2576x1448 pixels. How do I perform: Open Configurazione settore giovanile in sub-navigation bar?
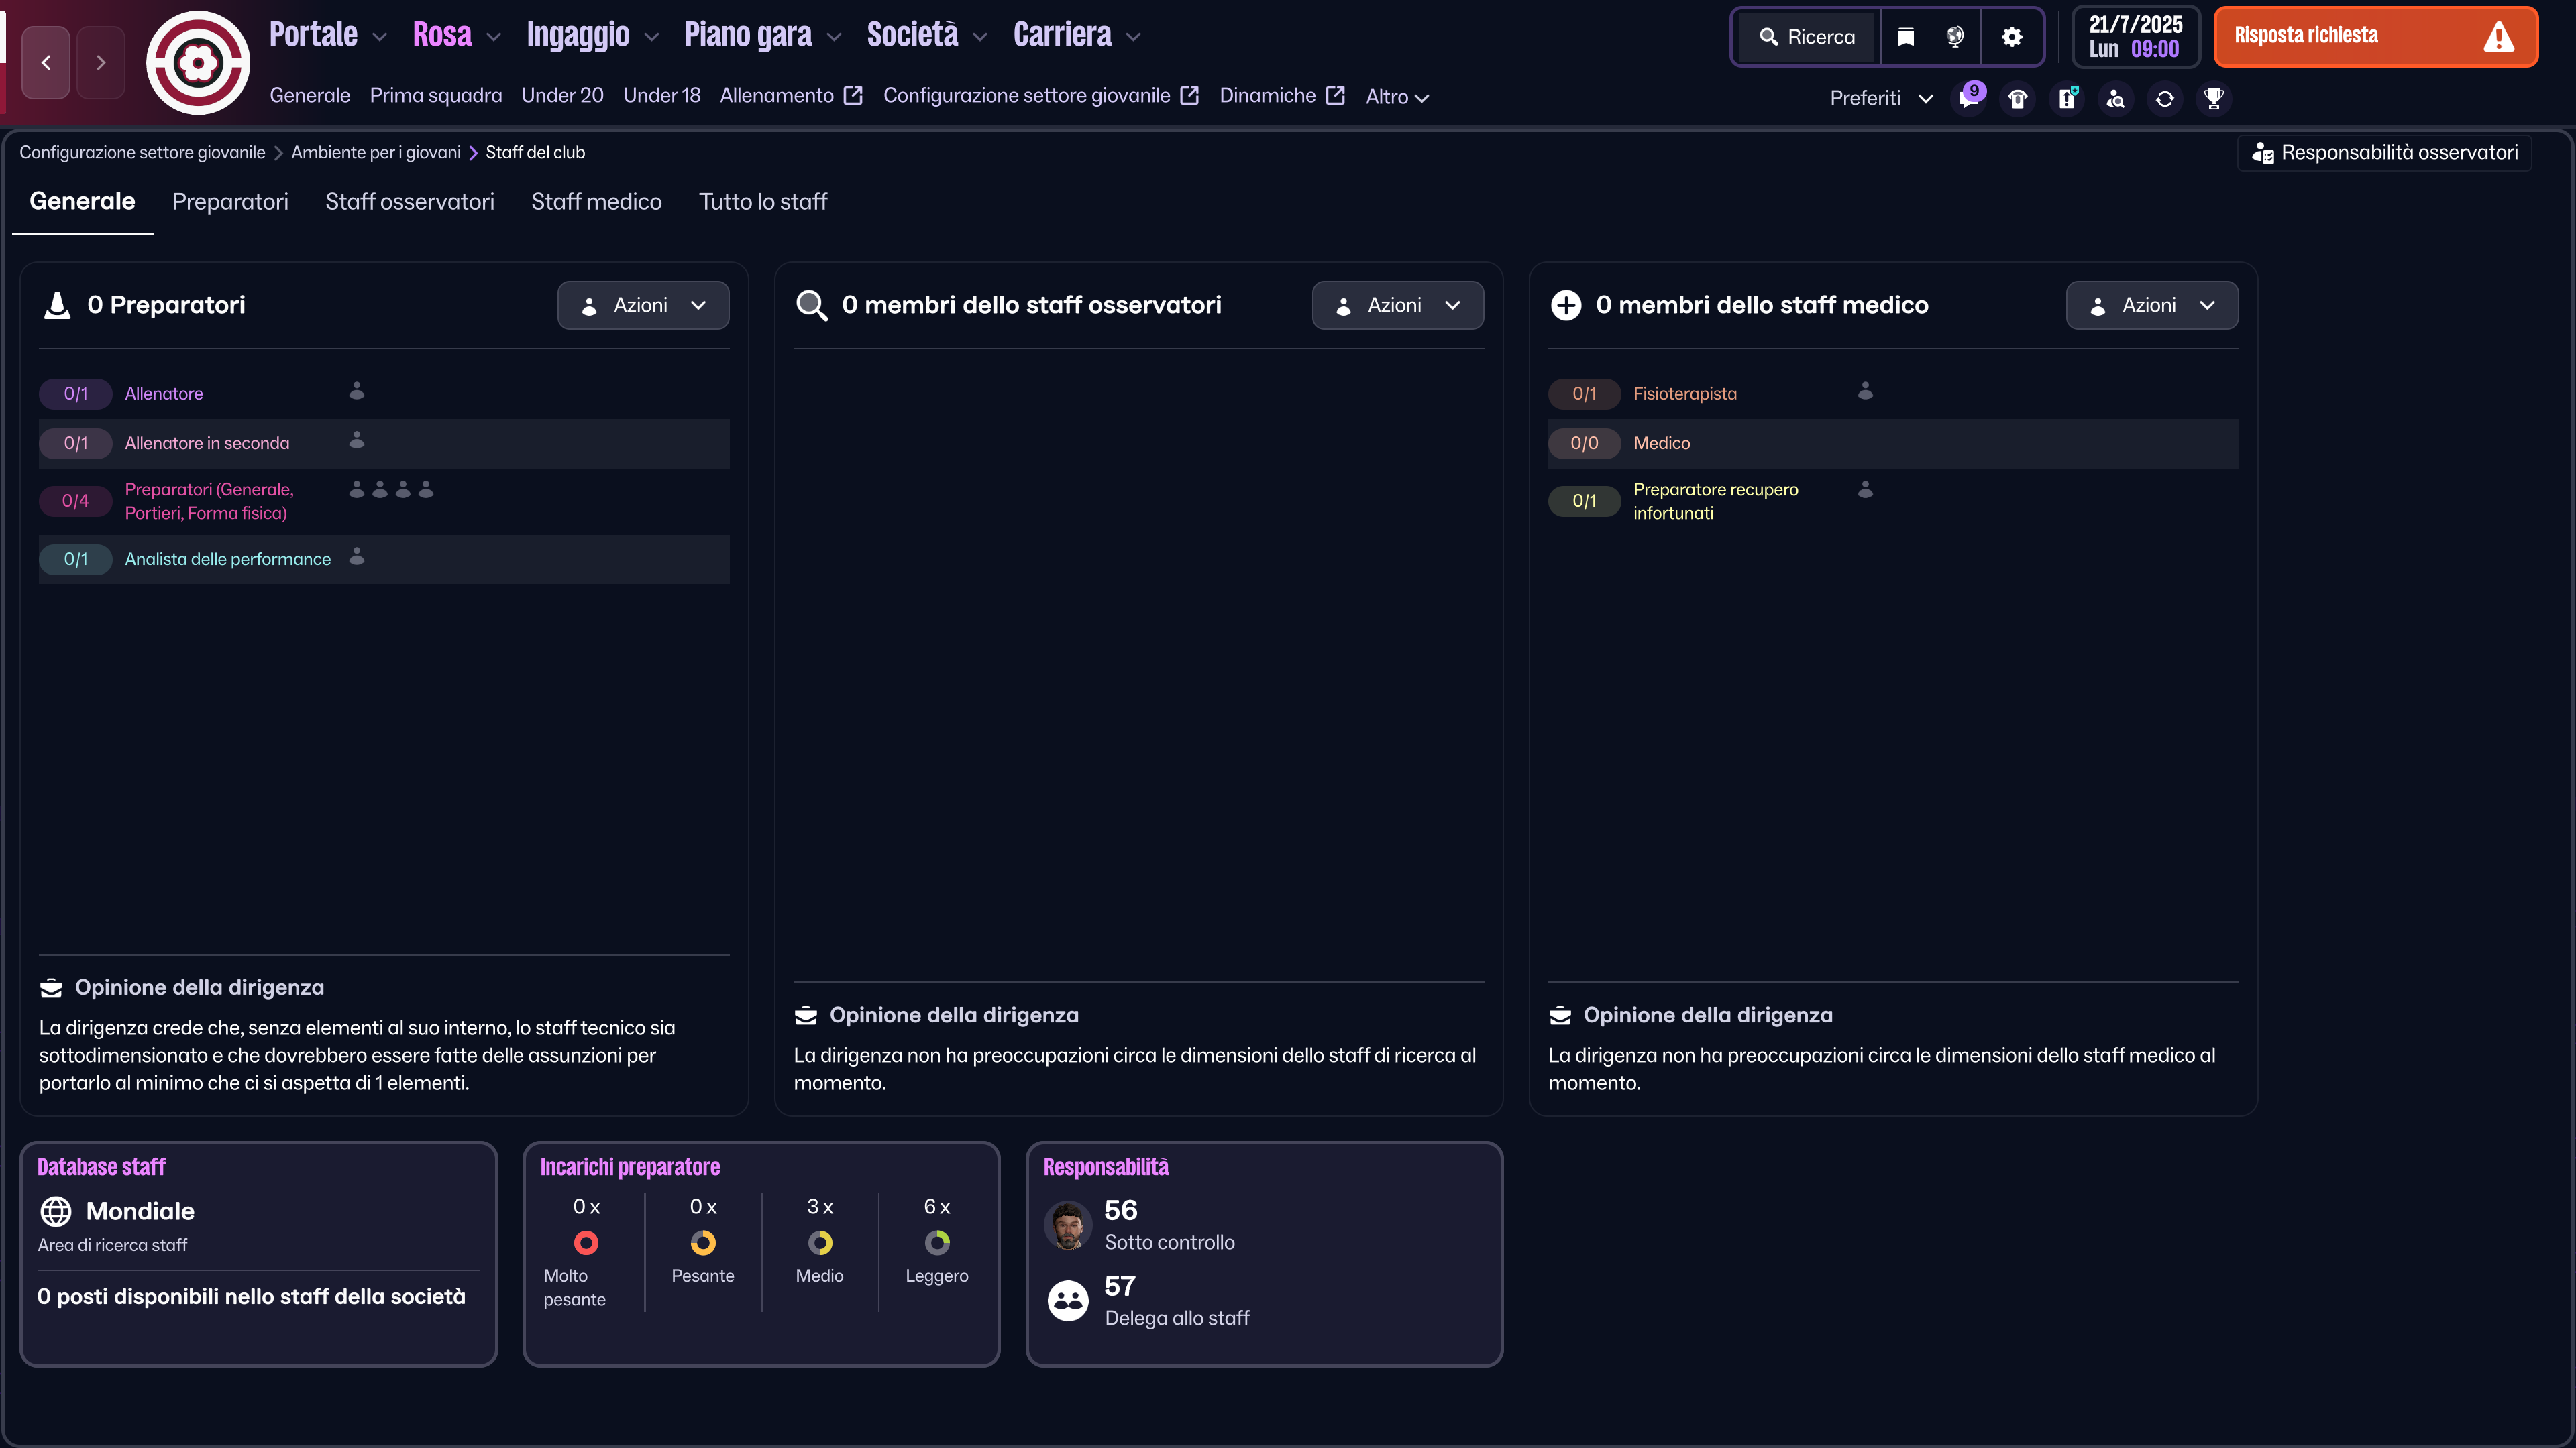point(1041,96)
